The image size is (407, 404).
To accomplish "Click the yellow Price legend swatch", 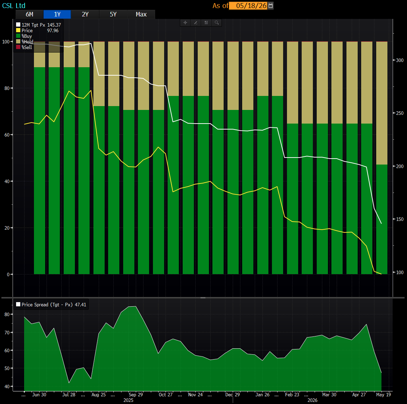I will (x=18, y=30).
